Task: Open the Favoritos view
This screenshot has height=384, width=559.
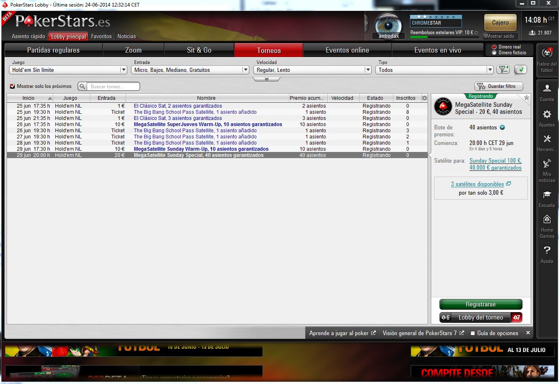Action: (101, 36)
